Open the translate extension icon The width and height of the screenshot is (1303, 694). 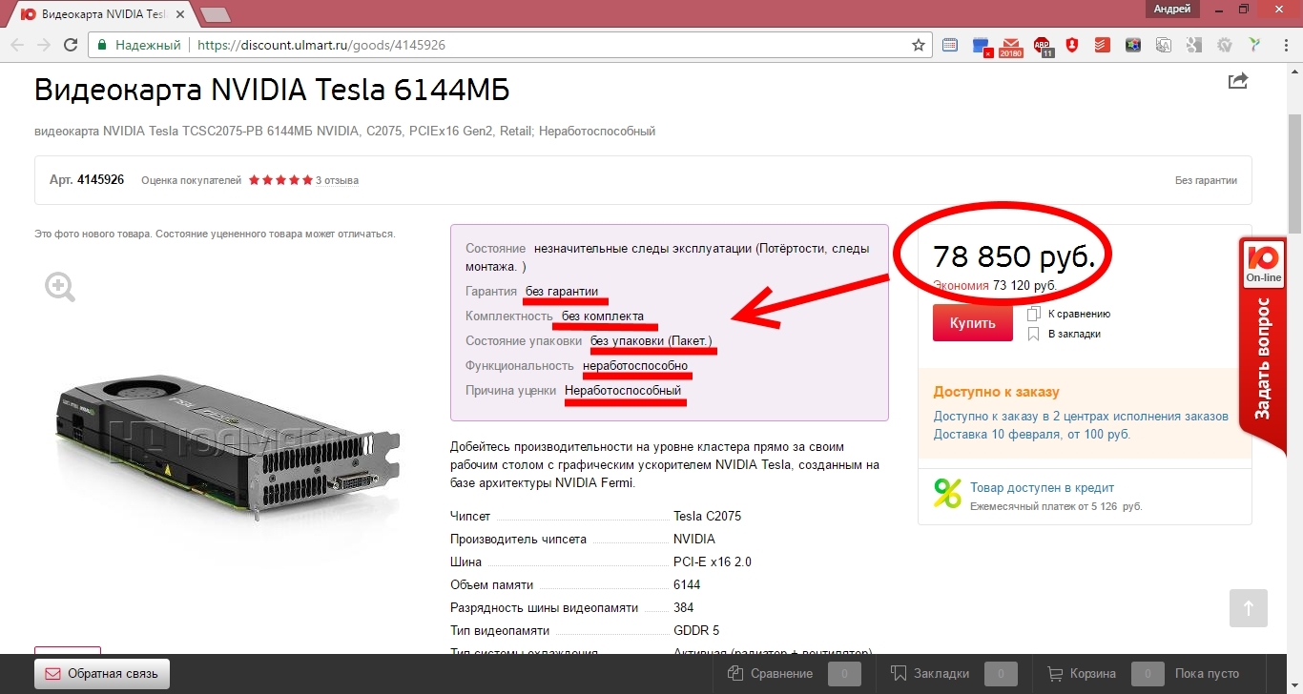click(1164, 45)
